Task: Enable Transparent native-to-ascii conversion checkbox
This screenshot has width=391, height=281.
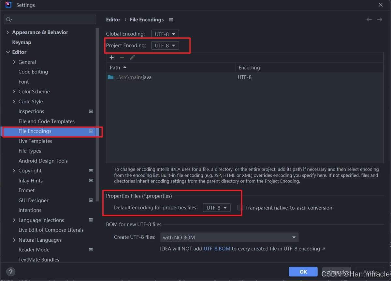Action: [240, 208]
